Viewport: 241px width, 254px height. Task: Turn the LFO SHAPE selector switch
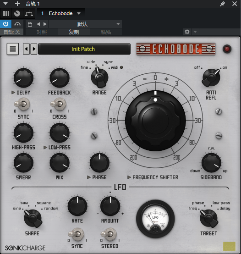(x=33, y=218)
